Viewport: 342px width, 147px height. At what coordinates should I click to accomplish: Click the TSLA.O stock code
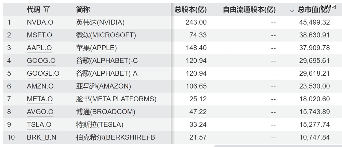click(39, 124)
